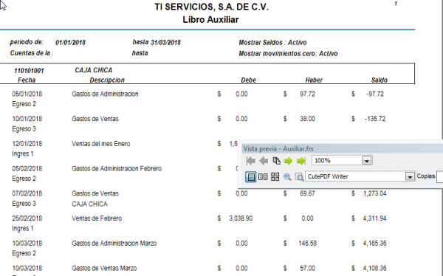Click the Saldo column header
Viewport: 443px width, 276px height.
point(380,80)
